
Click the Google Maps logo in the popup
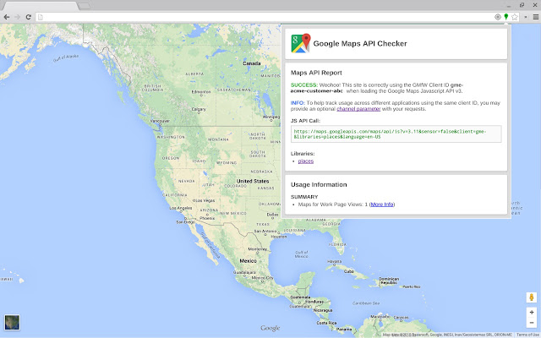(301, 43)
